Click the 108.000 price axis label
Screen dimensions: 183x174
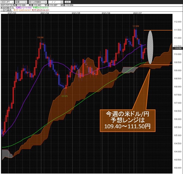point(178,87)
